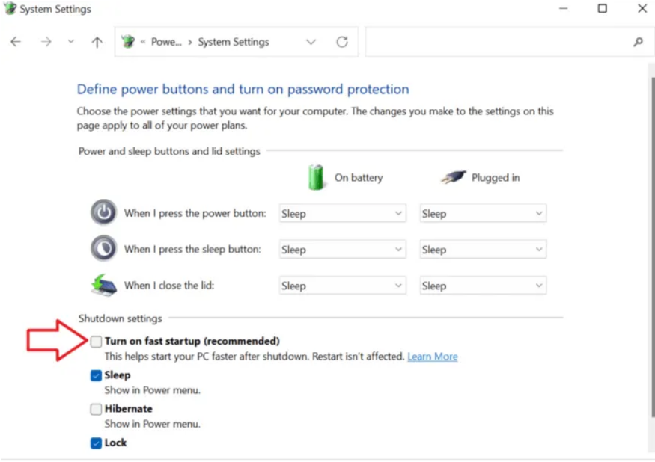The width and height of the screenshot is (655, 462).
Task: Open the Learn More link
Action: click(432, 357)
